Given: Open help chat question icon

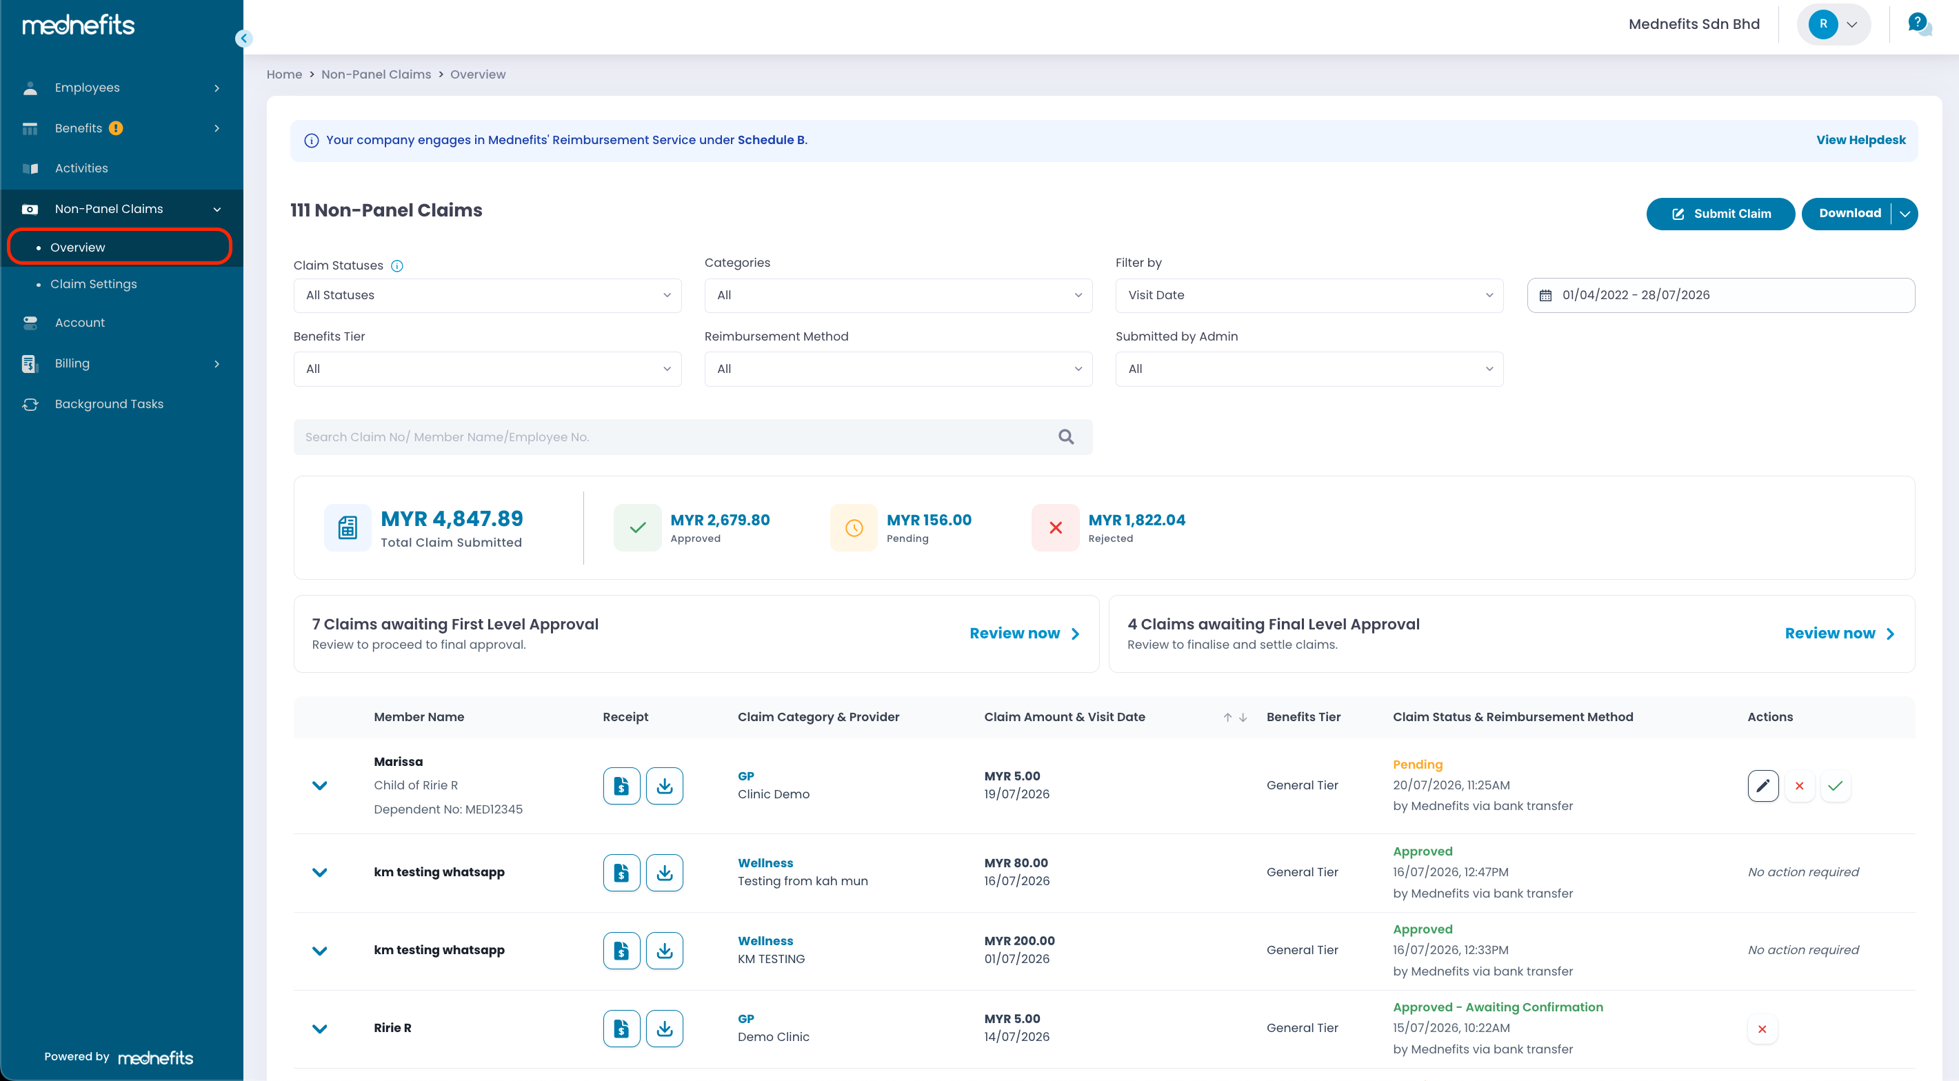Looking at the screenshot, I should pos(1919,23).
